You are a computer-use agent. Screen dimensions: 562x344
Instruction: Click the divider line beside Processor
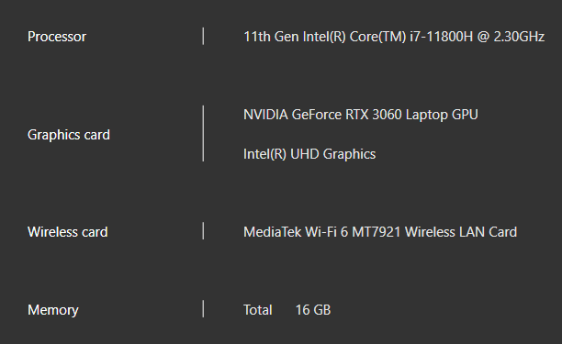[x=203, y=36]
